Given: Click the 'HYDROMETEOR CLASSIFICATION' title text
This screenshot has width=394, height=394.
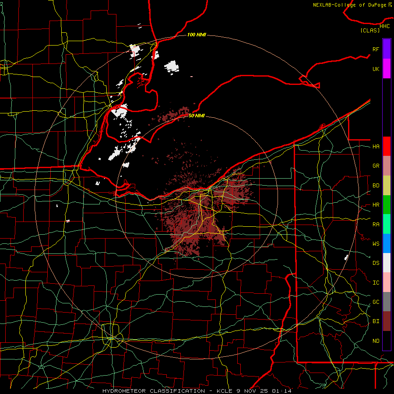Looking at the screenshot, I should [154, 391].
